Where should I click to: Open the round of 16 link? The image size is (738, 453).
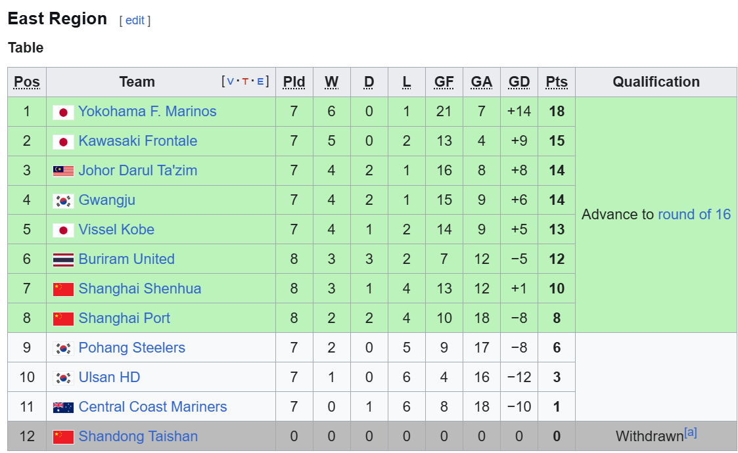[x=694, y=215]
